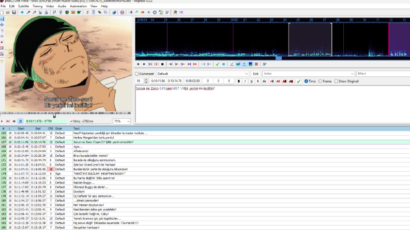This screenshot has height=230, width=410.
Task: Open the visual typesetting help question mark
Action: (2, 61)
